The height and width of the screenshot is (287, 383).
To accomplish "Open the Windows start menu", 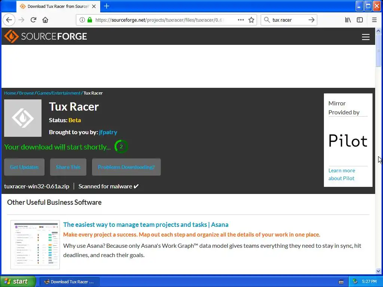I will [x=18, y=281].
